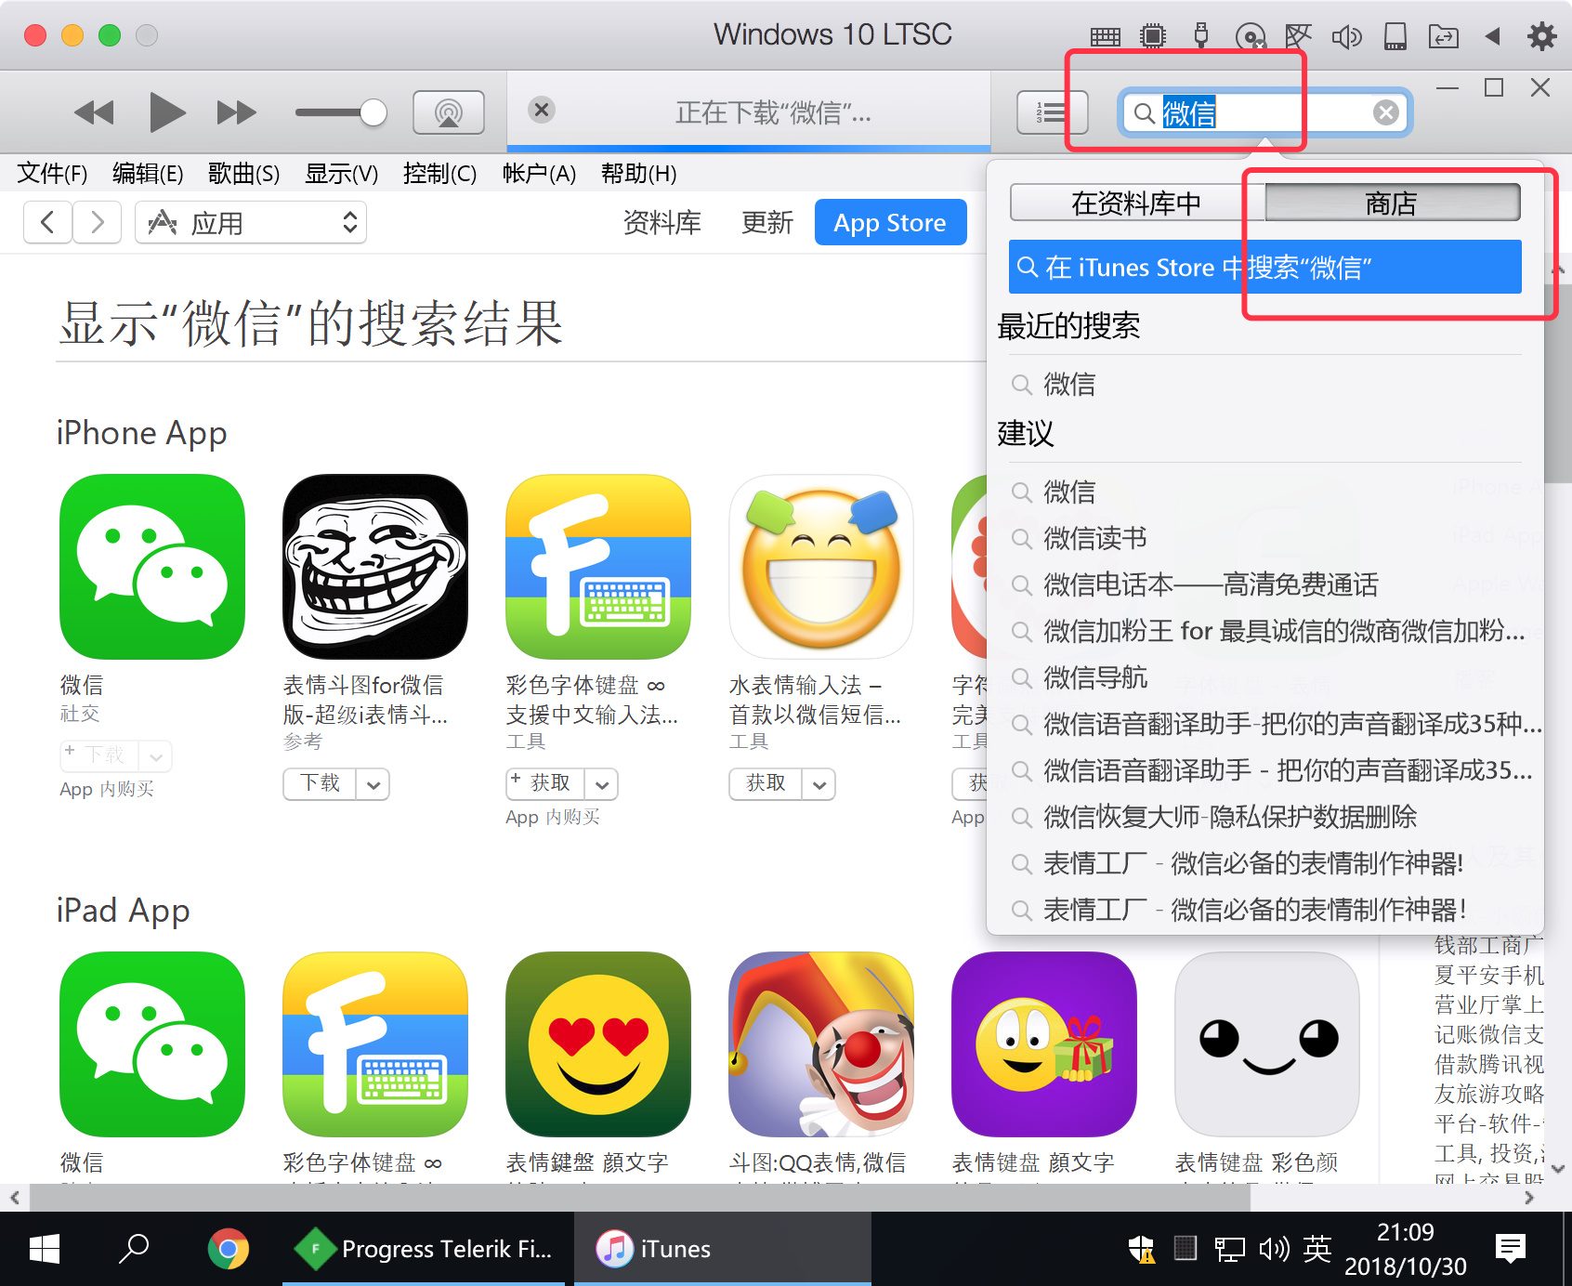
Task: Open the 应用 media type dropdown
Action: pos(251,223)
